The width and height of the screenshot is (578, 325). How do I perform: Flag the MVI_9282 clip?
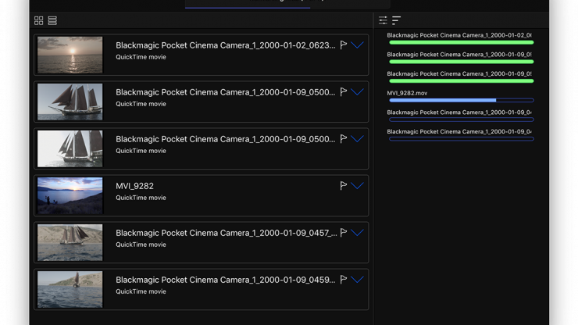coord(343,186)
